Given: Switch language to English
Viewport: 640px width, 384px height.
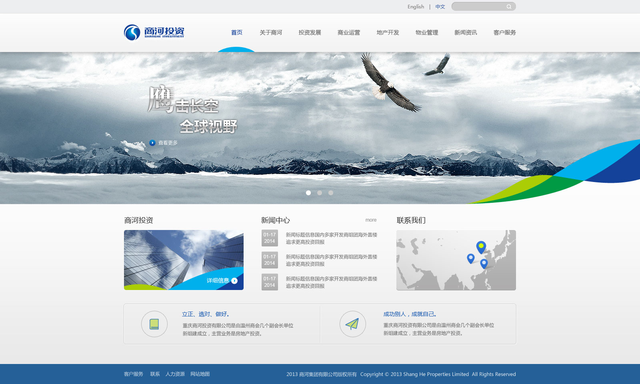Looking at the screenshot, I should 416,7.
